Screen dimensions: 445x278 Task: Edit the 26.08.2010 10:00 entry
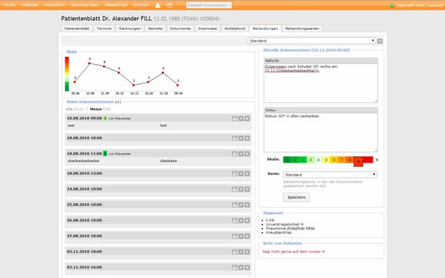pos(241,220)
